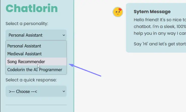186x112 pixels.
Task: Click the chevron on the quick response dropdown
Action: pos(64,92)
